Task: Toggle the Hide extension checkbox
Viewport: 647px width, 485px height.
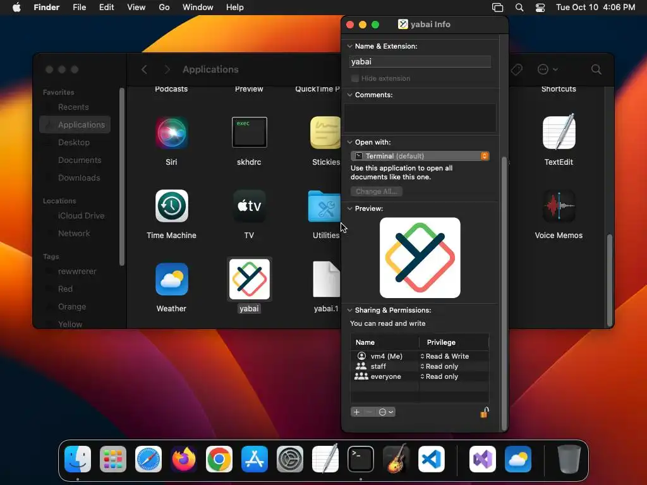Action: 355,78
